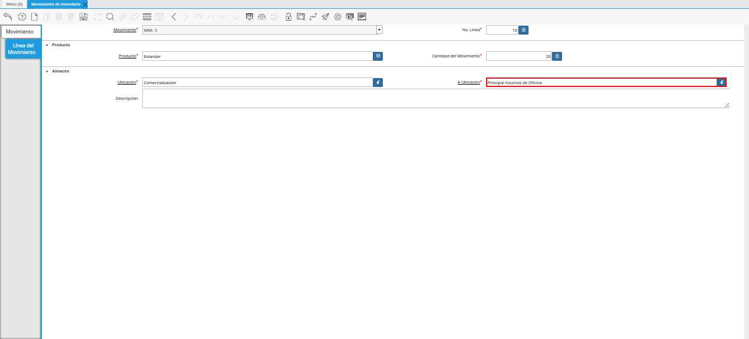This screenshot has width=749, height=339.
Task: Open the Movimiento dropdown arrow
Action: (x=380, y=30)
